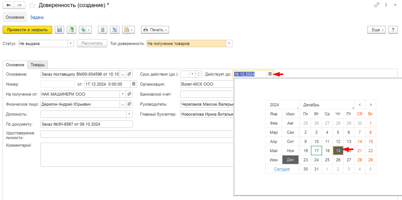Click 'Провести и закрыть' button
Image resolution: width=402 pixels, height=200 pixels.
(x=27, y=30)
